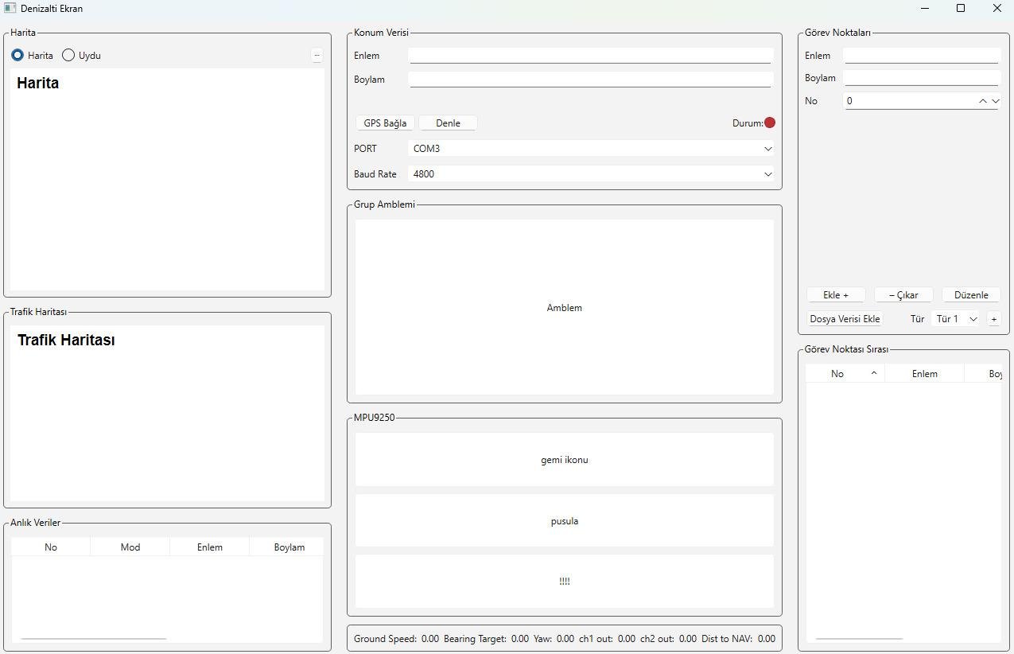The image size is (1014, 654).
Task: Maximize the Denizalti Ekran window
Action: [x=961, y=8]
